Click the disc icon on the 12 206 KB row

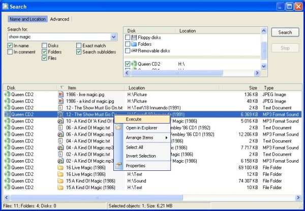pos(8,134)
